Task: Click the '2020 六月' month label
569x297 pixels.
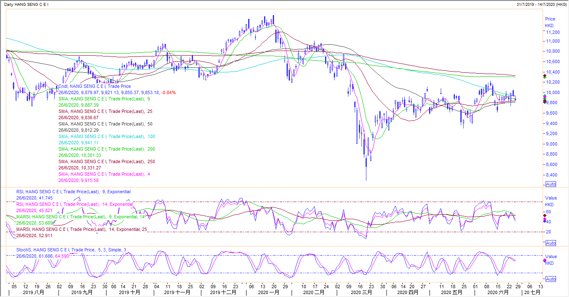Action: tap(499, 292)
